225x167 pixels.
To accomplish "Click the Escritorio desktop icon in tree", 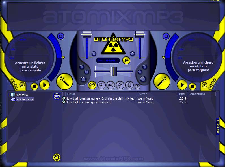I will click(13, 95).
